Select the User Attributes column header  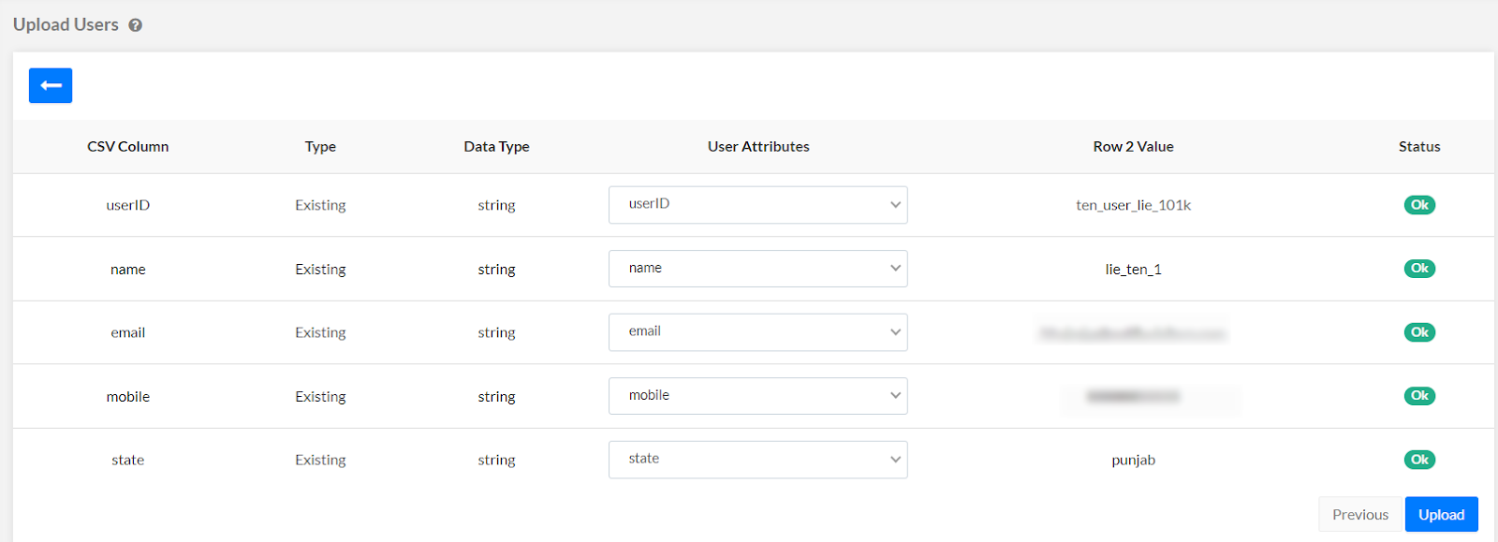(758, 147)
